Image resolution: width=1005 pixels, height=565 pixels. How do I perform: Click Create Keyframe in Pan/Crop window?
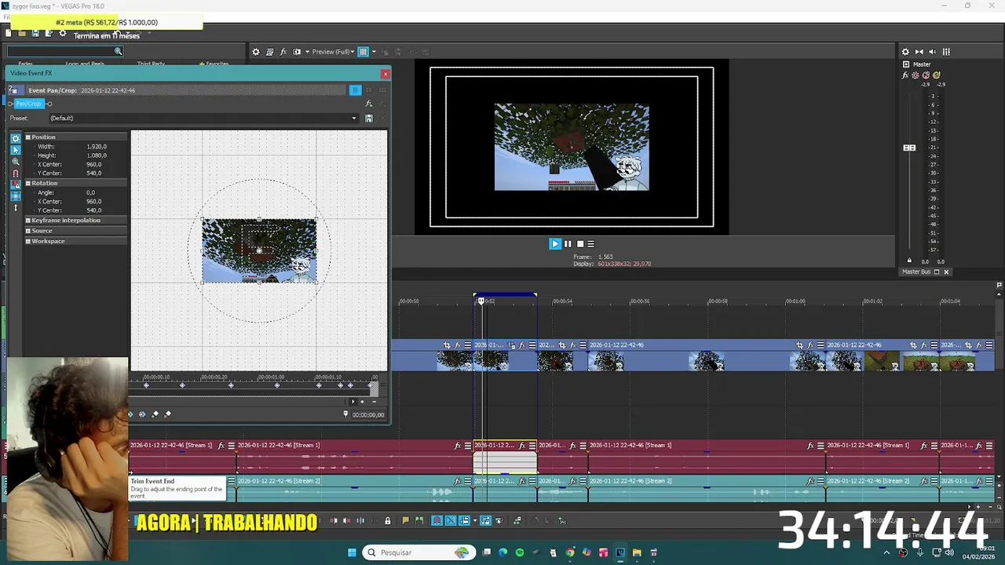pos(155,414)
